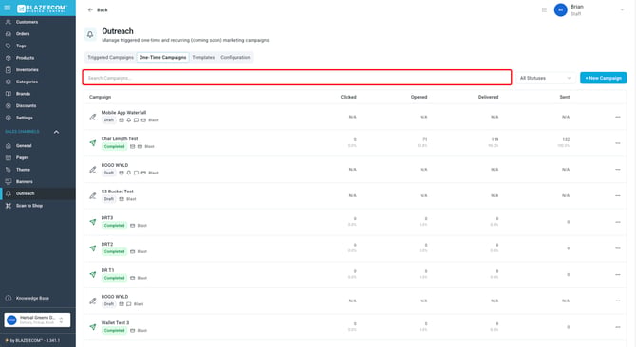Open more options for DRT2 row
The image size is (636, 347).
pyautogui.click(x=618, y=248)
